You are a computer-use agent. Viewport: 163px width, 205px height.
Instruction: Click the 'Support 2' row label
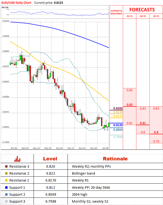coord(17,195)
